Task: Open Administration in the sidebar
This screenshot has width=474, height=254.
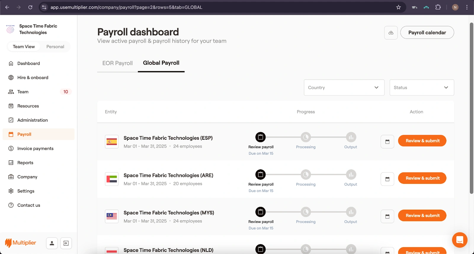Action: coord(39,120)
